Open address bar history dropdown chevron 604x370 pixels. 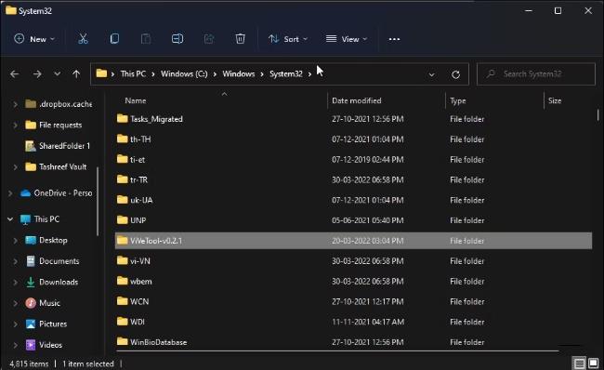[432, 74]
